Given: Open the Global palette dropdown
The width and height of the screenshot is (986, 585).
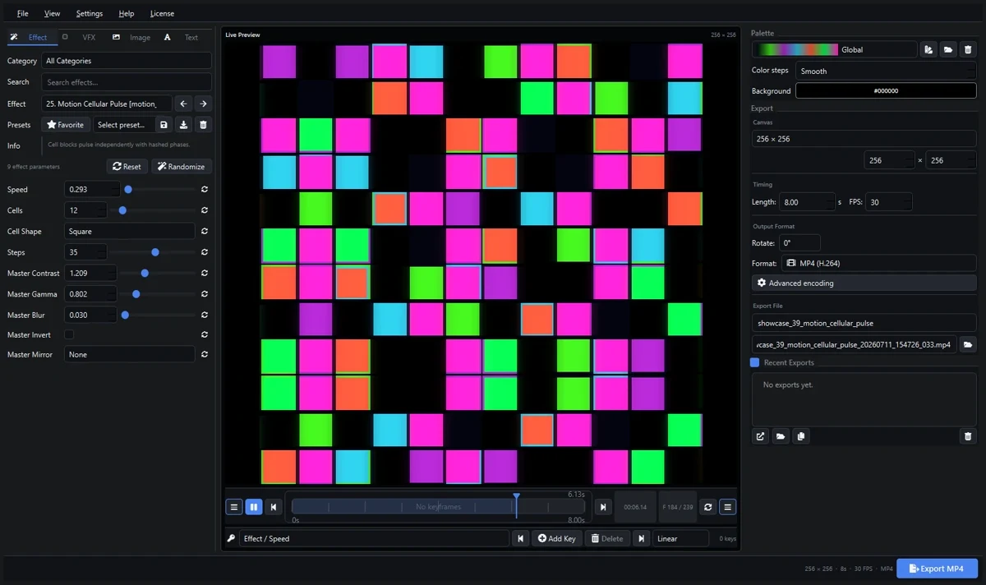Looking at the screenshot, I should click(x=835, y=49).
